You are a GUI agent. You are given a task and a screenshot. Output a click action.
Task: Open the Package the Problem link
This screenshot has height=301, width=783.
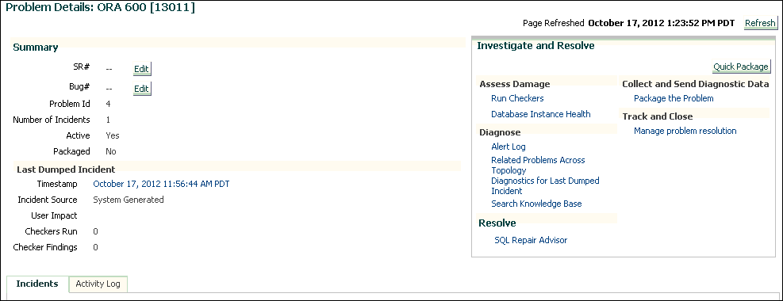[674, 98]
